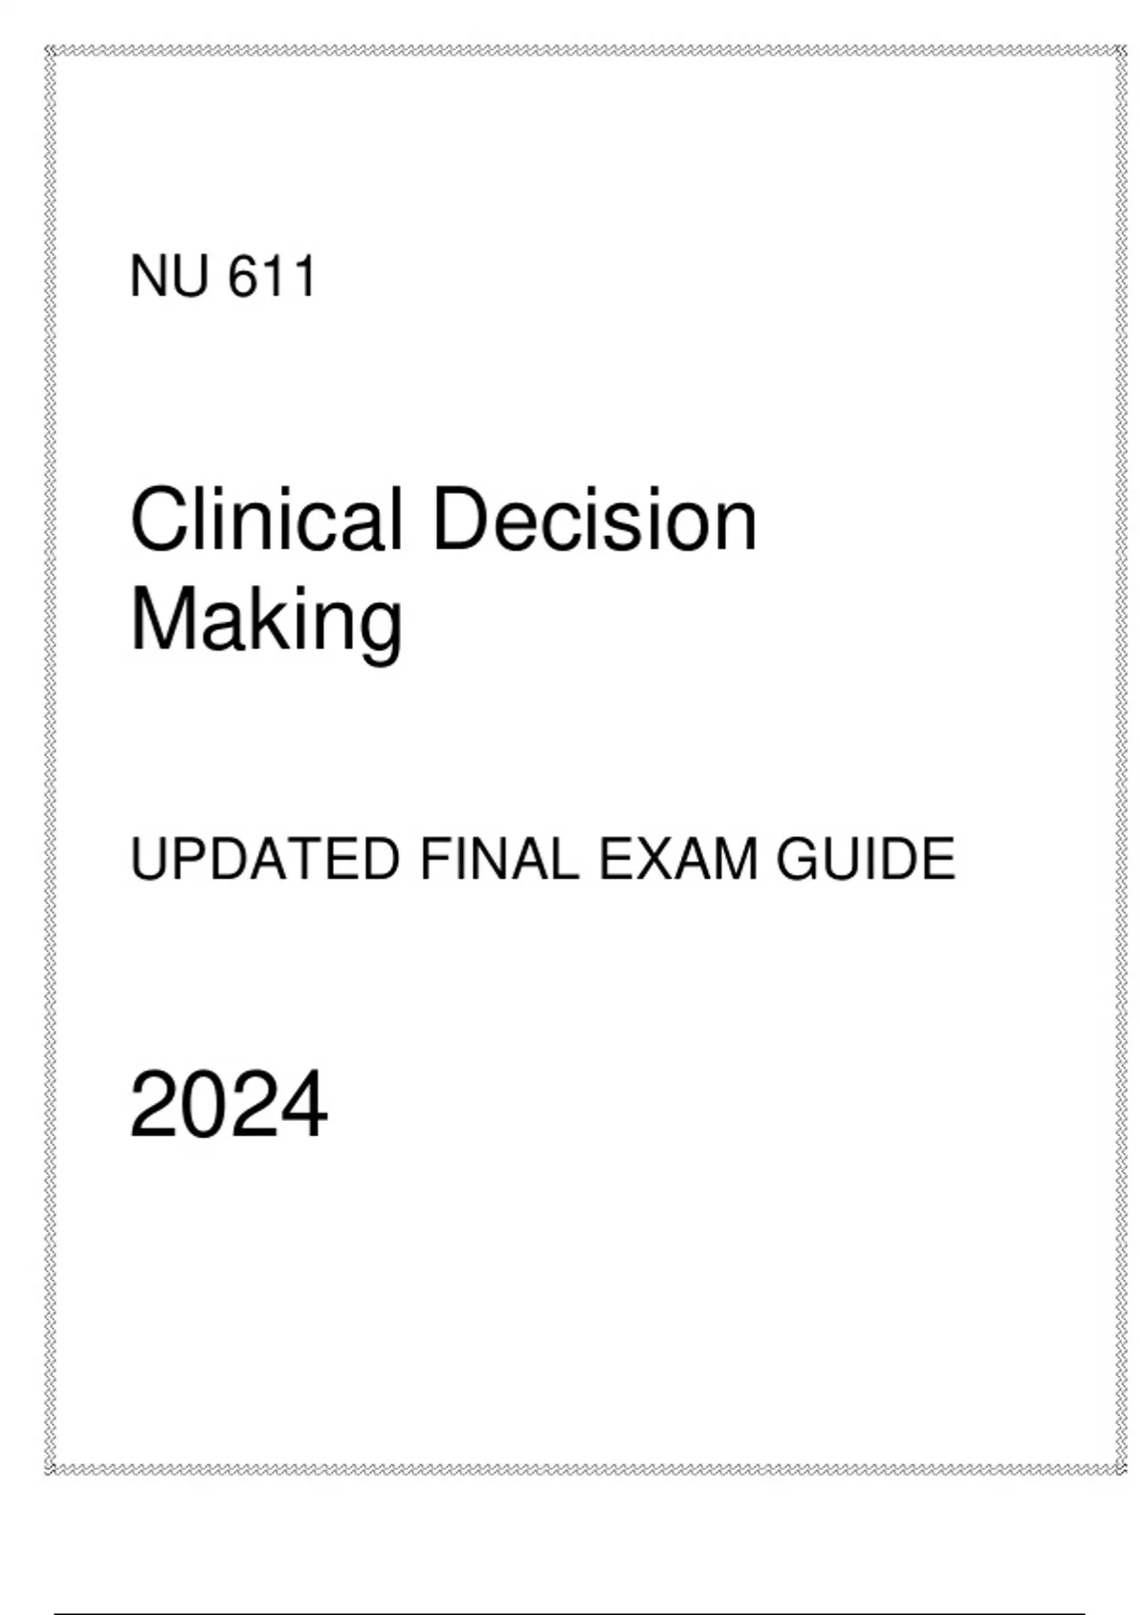Click the bottom-left corner of the decorative border
Screen dimensions: 1140x1615
pos(50,1470)
